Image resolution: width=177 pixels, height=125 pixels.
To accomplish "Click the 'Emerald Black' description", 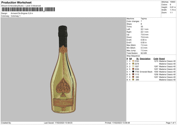I will (x=146, y=72).
